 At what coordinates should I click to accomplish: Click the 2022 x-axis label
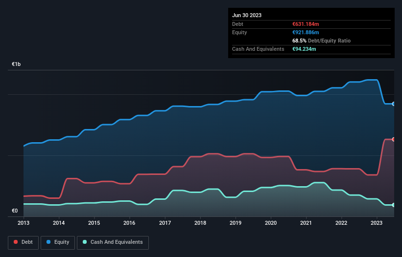341,223
